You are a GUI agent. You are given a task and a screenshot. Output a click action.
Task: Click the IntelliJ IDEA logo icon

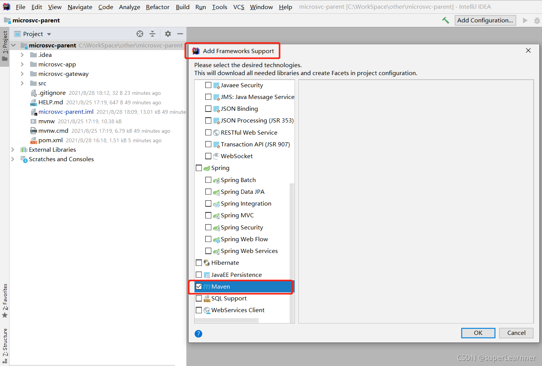click(x=6, y=6)
